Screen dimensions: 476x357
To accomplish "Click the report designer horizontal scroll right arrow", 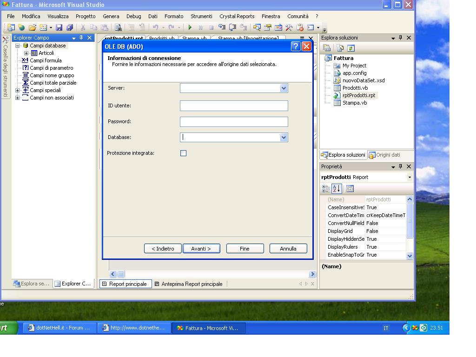I will pyautogui.click(x=312, y=274).
